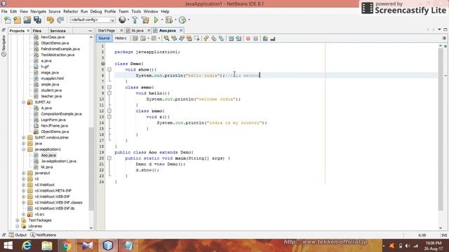
Task: Open the File menu
Action: [x=4, y=11]
